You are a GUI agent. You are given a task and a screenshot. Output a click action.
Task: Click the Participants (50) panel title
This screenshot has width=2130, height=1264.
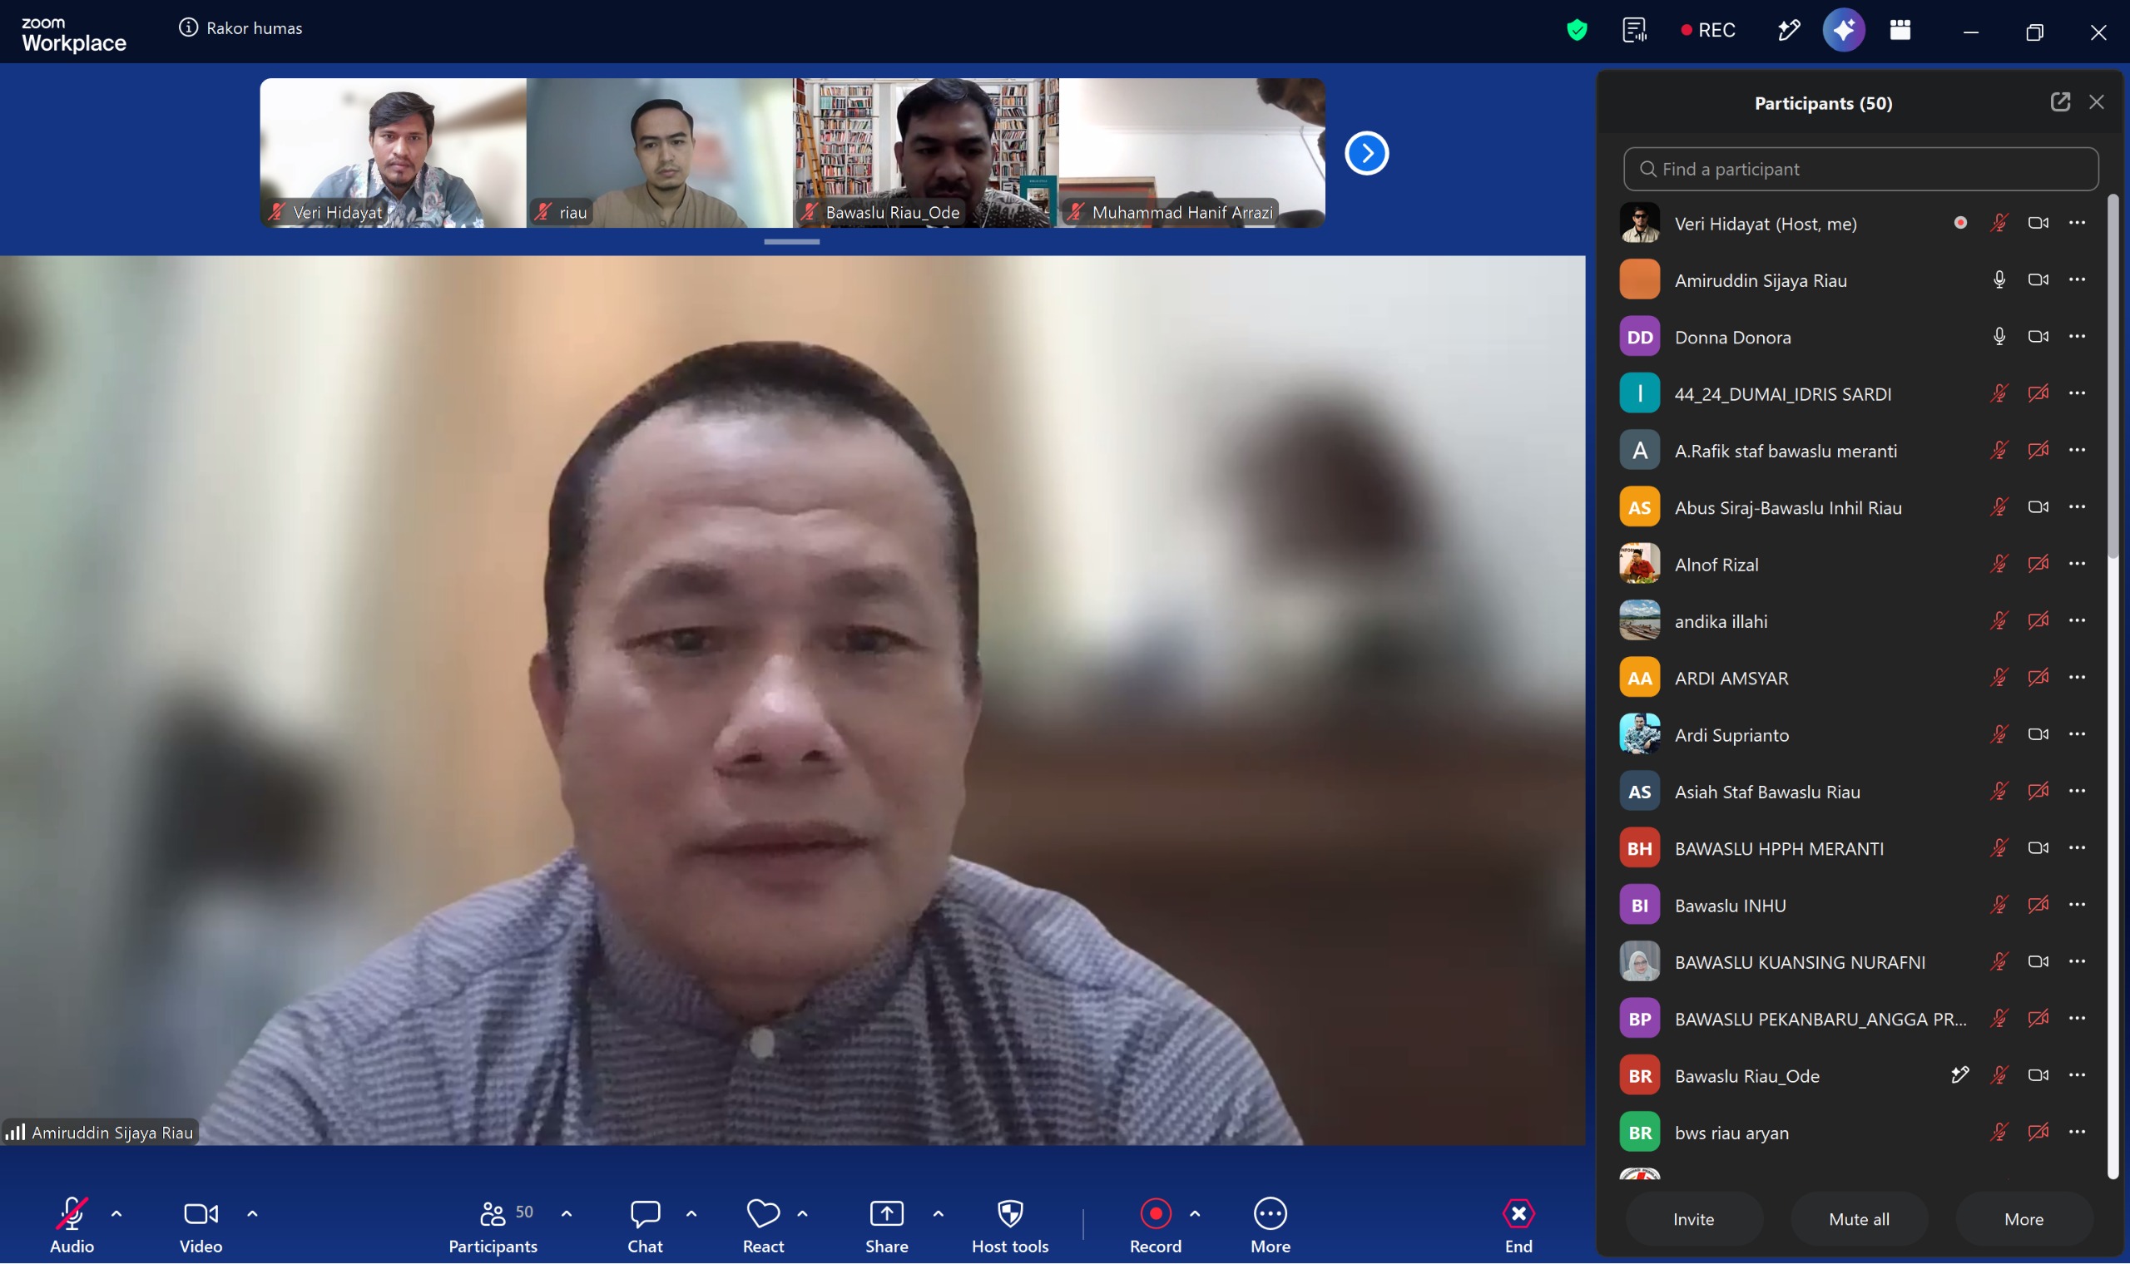pos(1823,103)
